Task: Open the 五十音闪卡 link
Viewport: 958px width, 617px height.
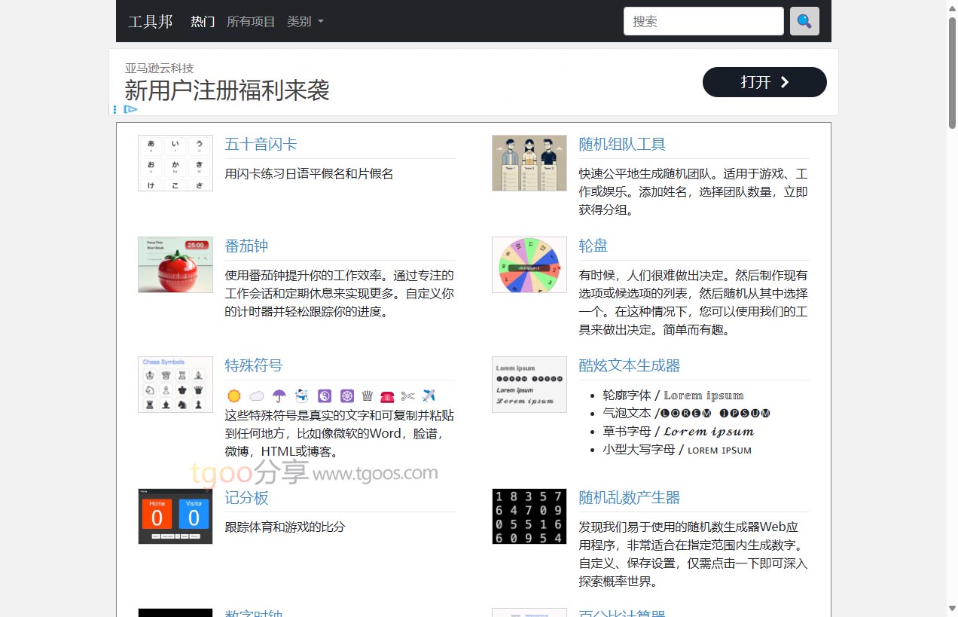Action: click(x=261, y=144)
